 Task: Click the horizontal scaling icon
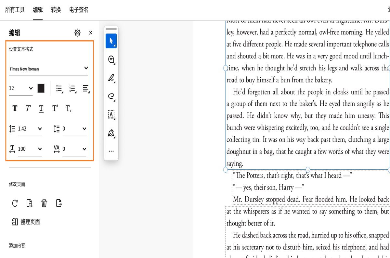(12, 149)
